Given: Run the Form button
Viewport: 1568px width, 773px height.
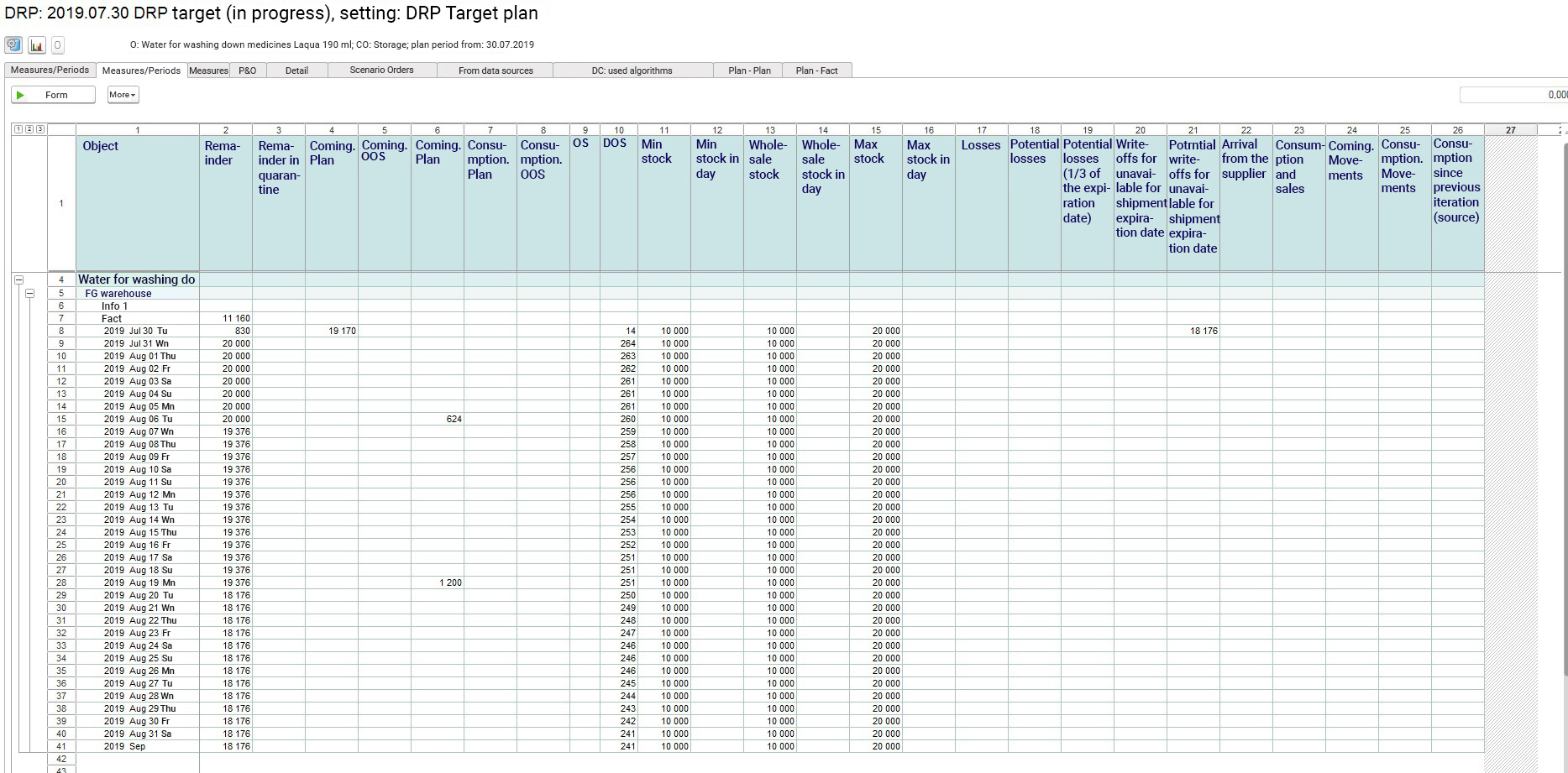Looking at the screenshot, I should click(x=53, y=95).
